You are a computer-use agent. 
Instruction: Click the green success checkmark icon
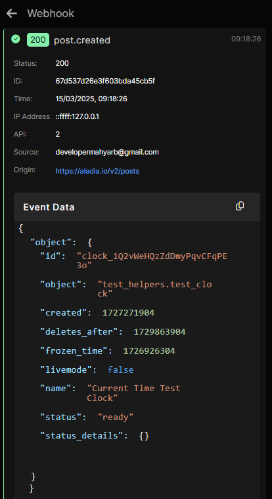tap(16, 39)
